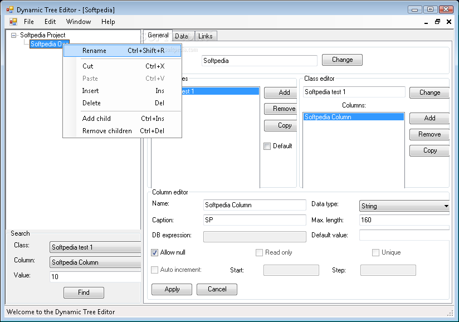Screen dimensions: 459x322
Task: Choose Cut from the context menu
Action: (123, 66)
